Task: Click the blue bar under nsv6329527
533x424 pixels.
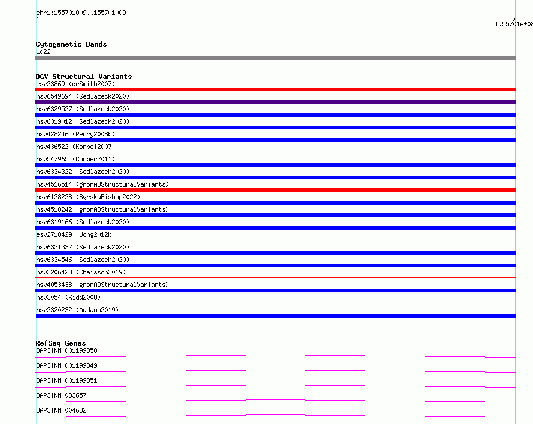Action: 275,115
